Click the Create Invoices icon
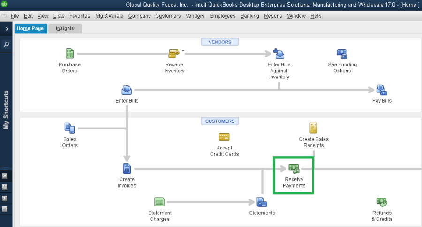Screen dimensions: 422x227 tap(127, 169)
